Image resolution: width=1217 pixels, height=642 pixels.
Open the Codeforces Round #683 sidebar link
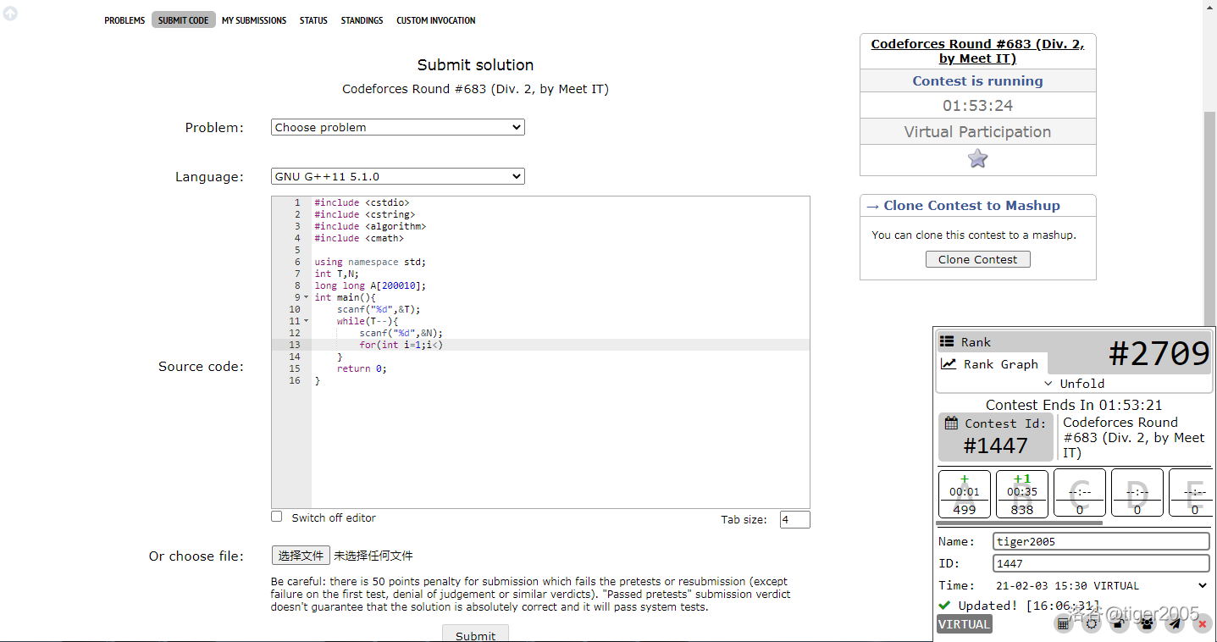977,51
